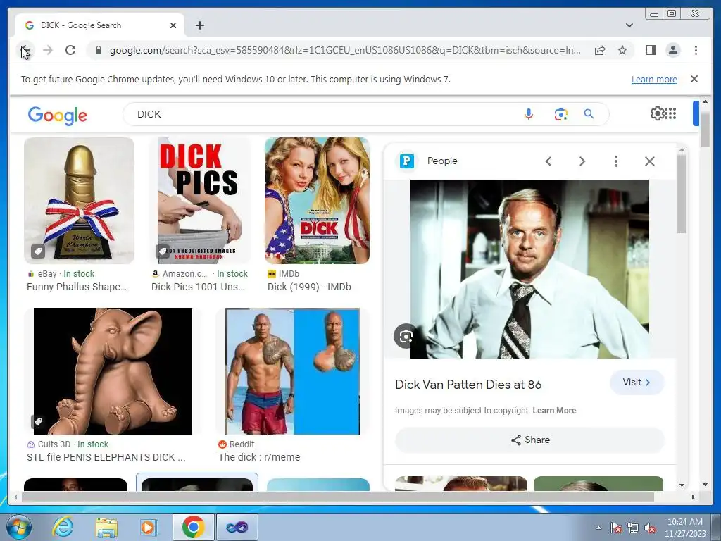Image resolution: width=721 pixels, height=541 pixels.
Task: Open the copyright Learn More link
Action: click(554, 411)
